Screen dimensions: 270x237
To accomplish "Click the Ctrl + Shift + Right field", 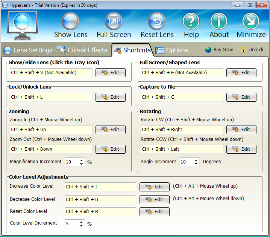I will pyautogui.click(x=182, y=130).
